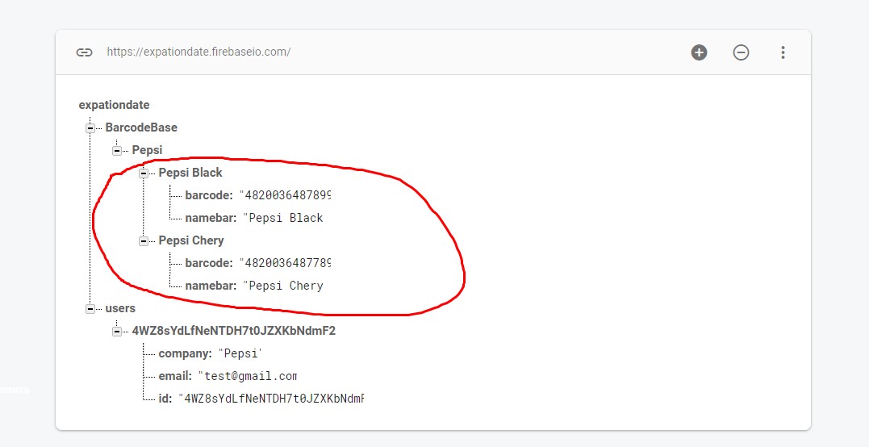
Task: Collapse the users node
Action: [90, 309]
